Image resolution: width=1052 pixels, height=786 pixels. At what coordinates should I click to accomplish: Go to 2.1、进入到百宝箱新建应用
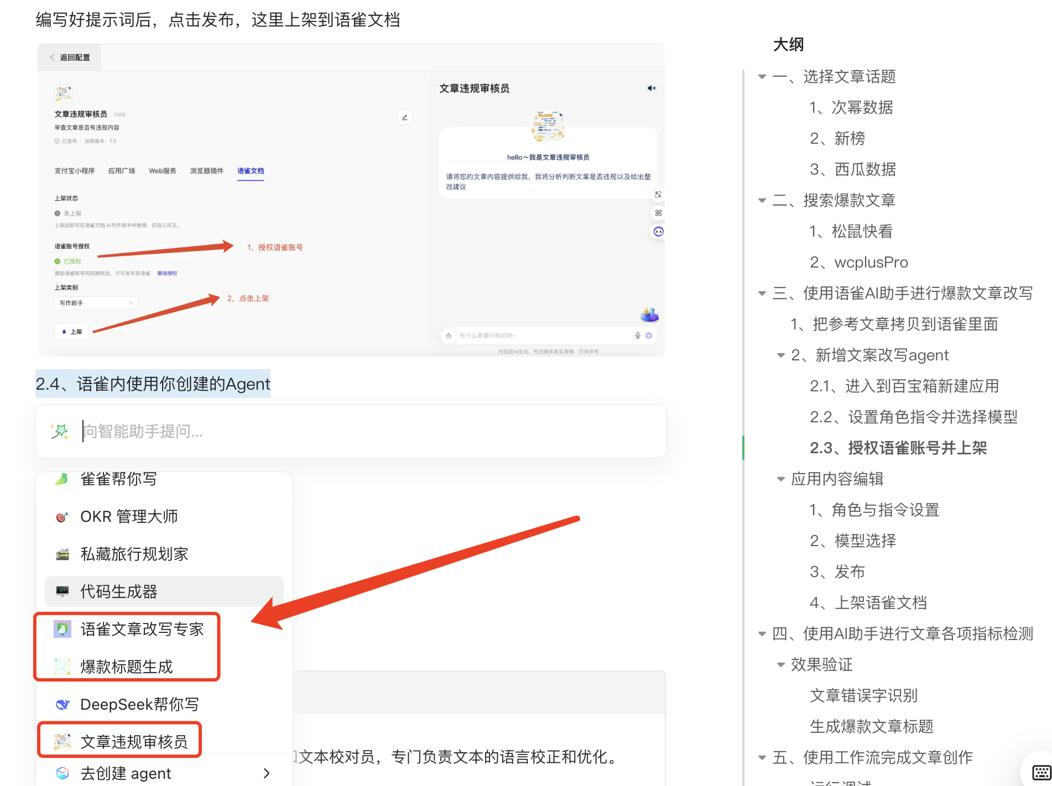(904, 386)
